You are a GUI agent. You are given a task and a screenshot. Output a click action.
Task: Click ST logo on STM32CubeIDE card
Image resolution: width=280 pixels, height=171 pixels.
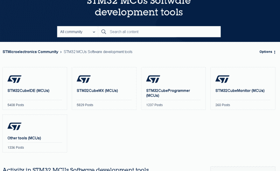pos(14,79)
